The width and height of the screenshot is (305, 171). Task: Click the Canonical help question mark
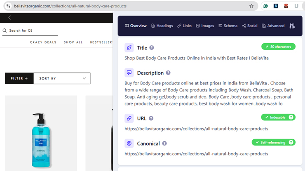tap(164, 143)
